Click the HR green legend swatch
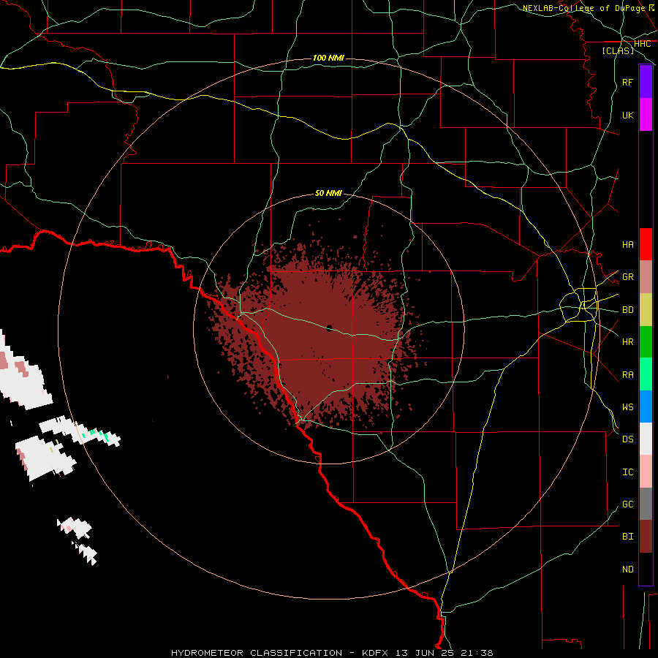This screenshot has width=658, height=658. (x=646, y=341)
